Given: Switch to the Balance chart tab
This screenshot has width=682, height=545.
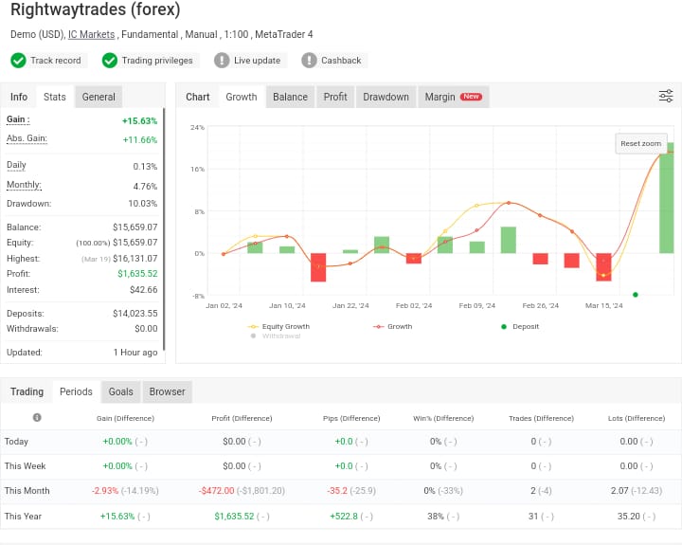Looking at the screenshot, I should click(290, 97).
